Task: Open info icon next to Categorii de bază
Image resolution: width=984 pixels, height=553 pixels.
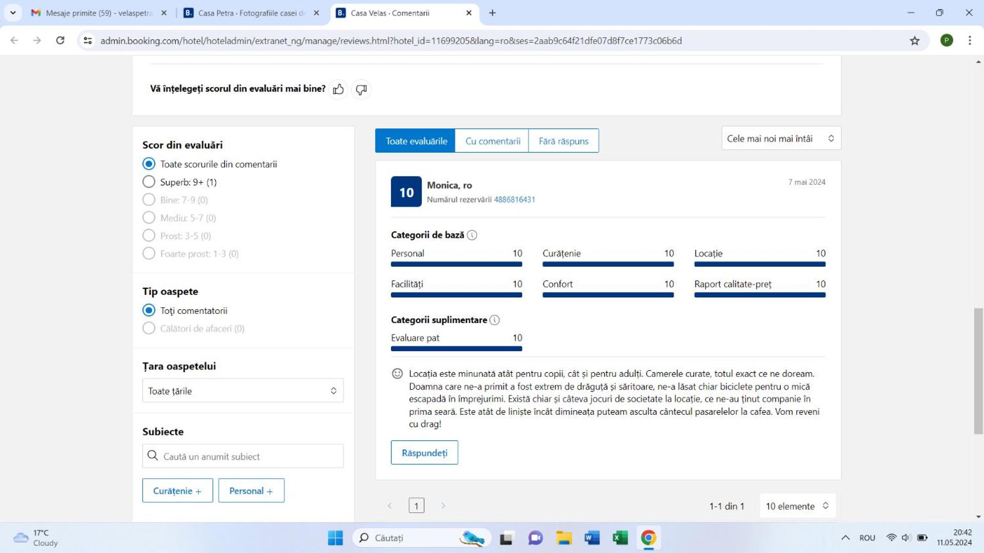Action: pyautogui.click(x=472, y=235)
